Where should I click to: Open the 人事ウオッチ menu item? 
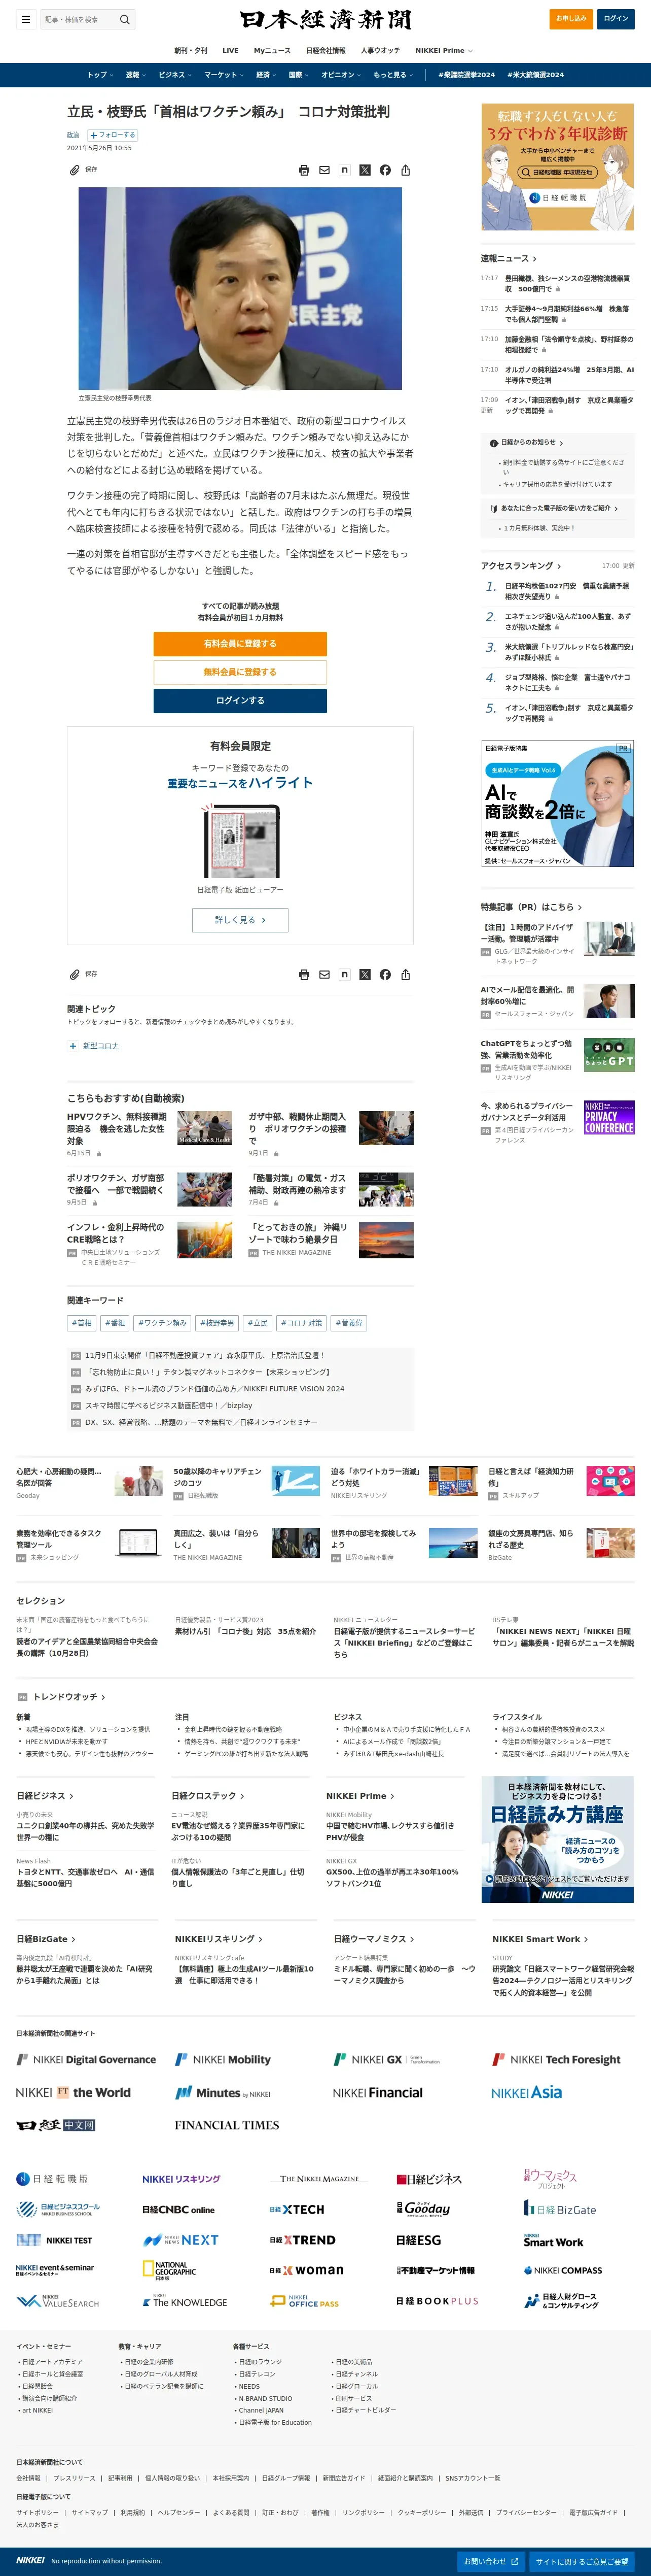coord(380,50)
